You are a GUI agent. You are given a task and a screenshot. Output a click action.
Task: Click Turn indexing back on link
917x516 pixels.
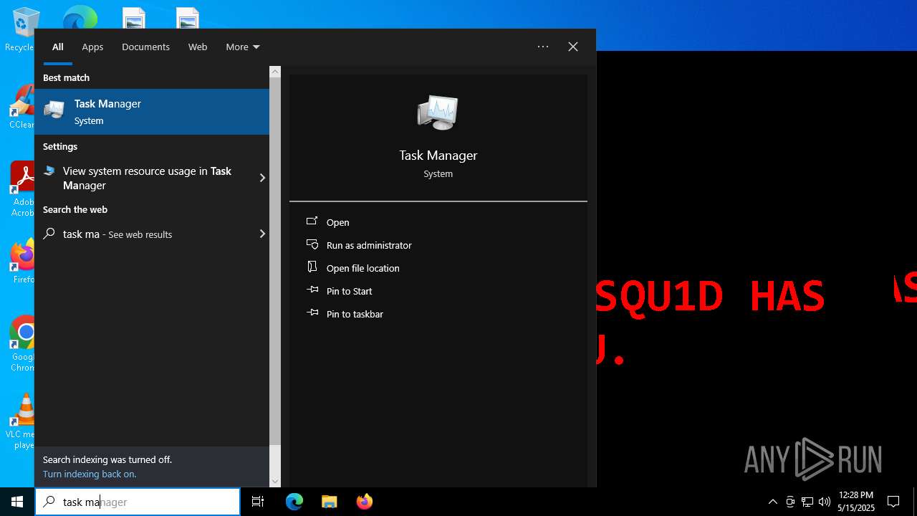point(90,474)
